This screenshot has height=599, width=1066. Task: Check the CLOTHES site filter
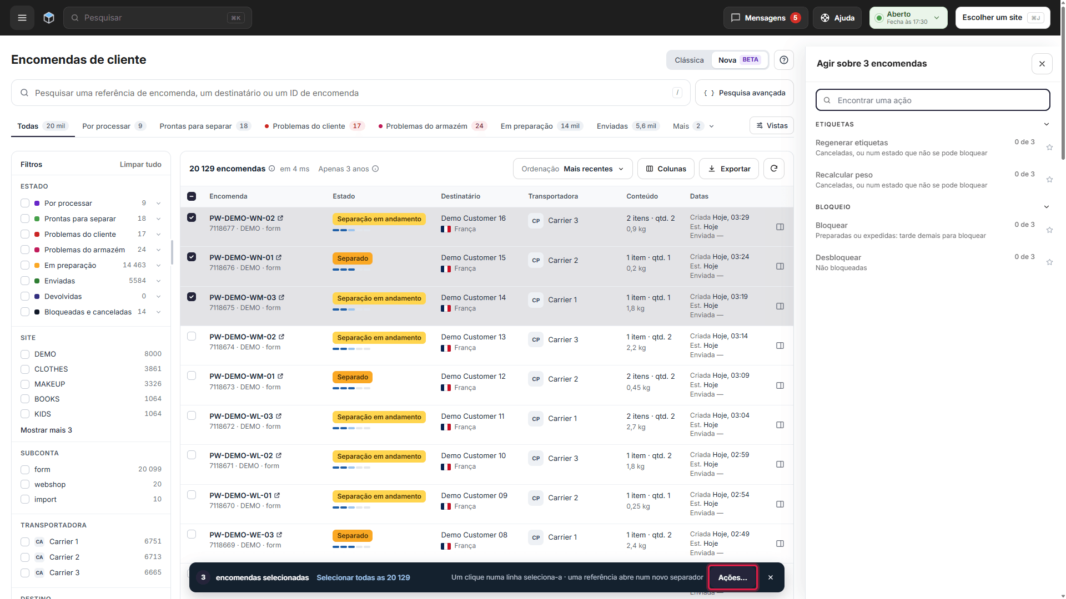point(25,369)
